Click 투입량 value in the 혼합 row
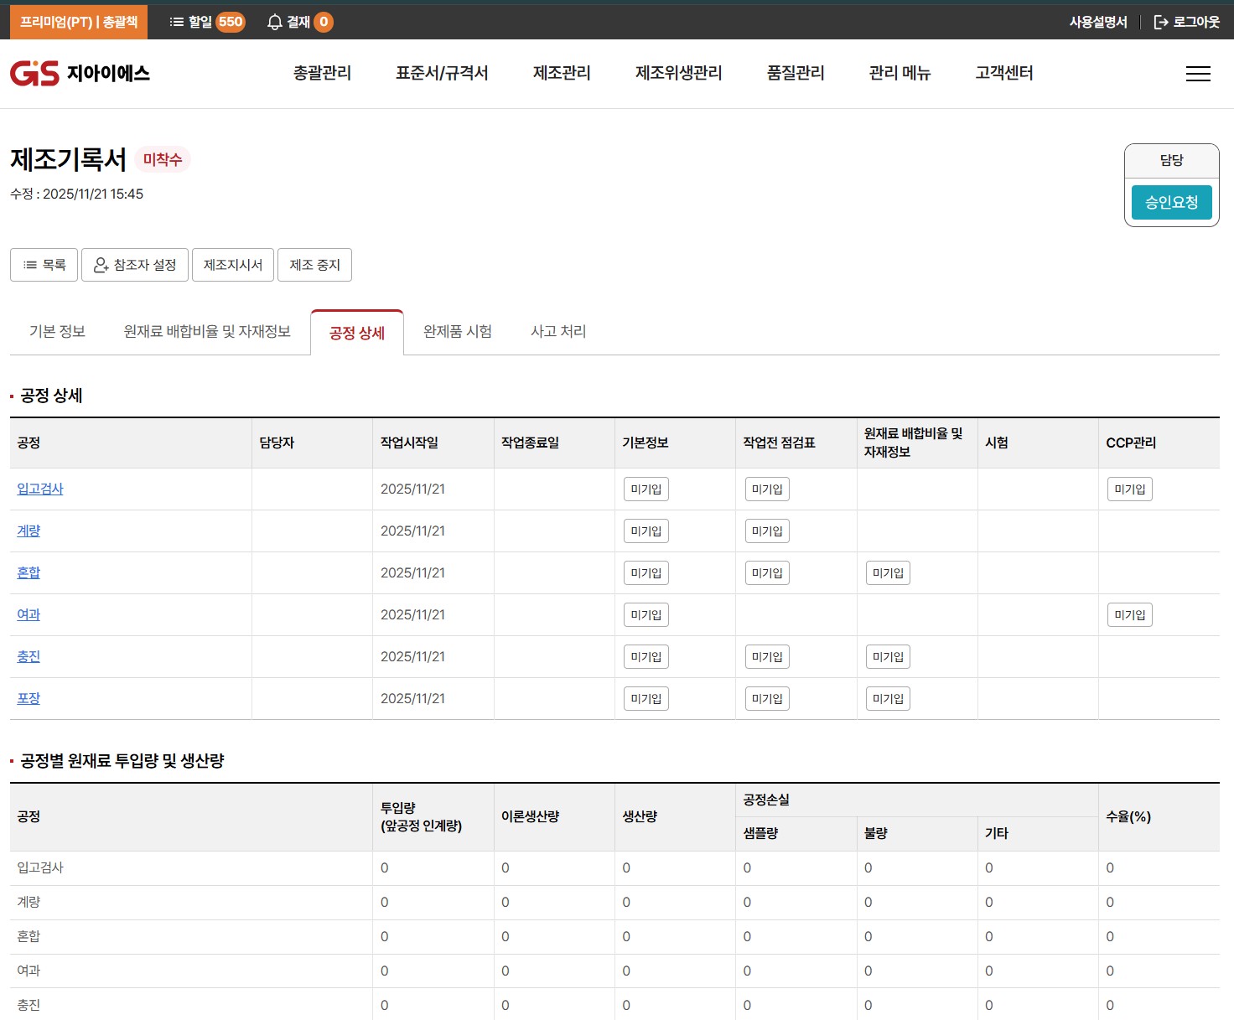Viewport: 1234px width, 1020px height. coord(385,936)
